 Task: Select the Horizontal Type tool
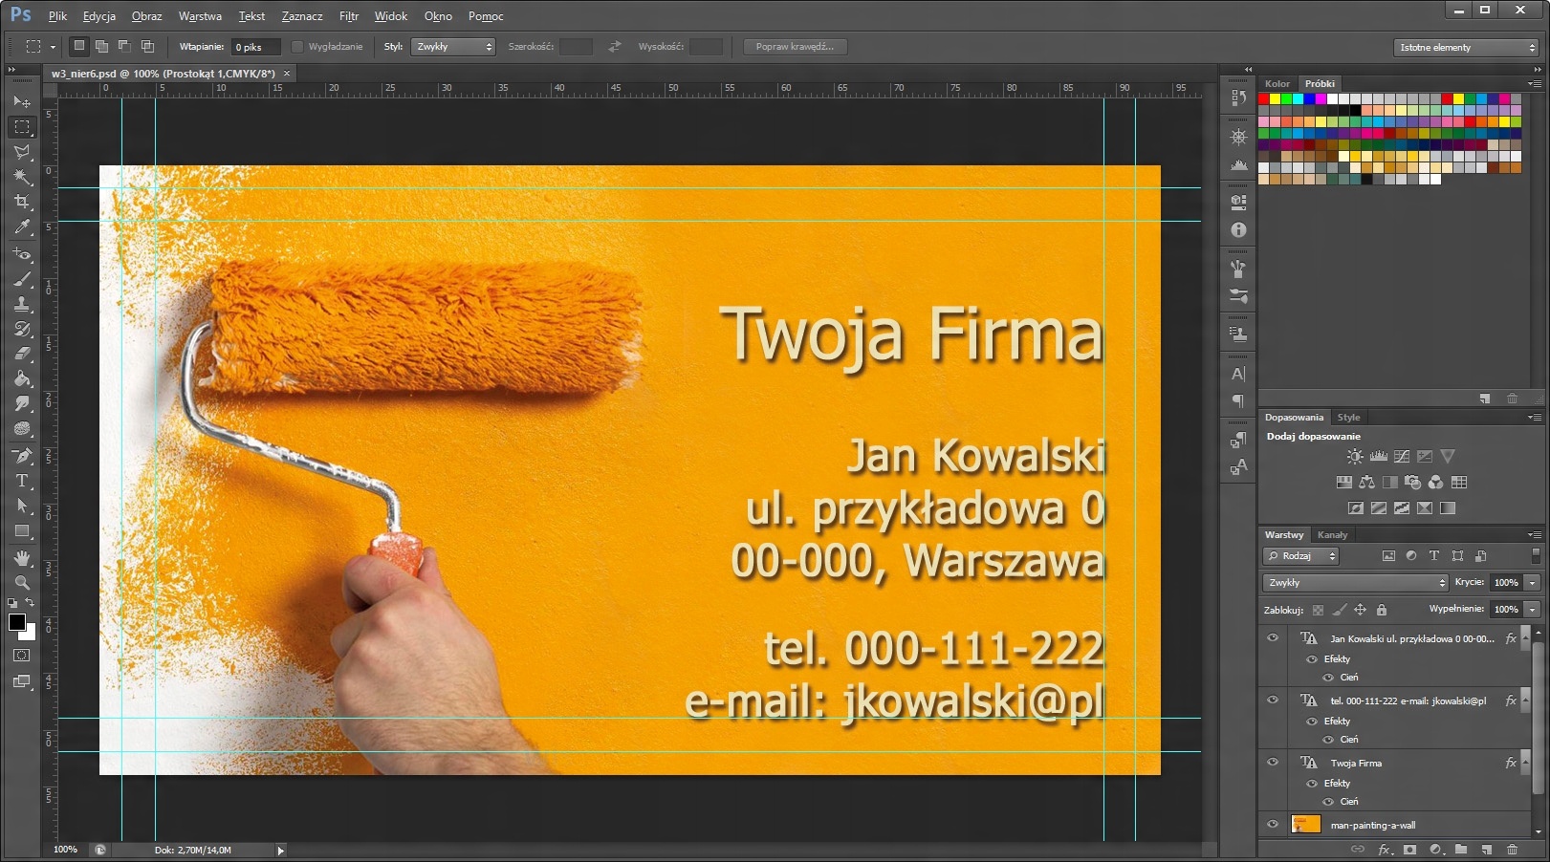[x=22, y=481]
